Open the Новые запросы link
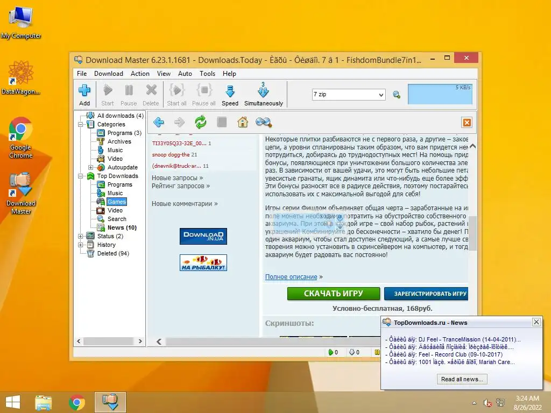 coord(178,177)
